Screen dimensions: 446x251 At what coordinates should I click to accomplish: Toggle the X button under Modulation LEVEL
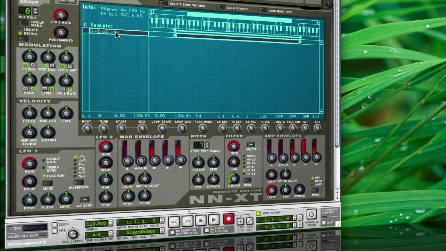click(52, 89)
